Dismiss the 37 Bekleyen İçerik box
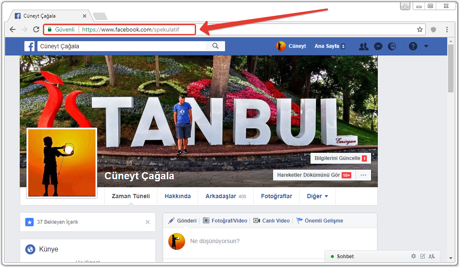The height and width of the screenshot is (267, 459). 148,222
